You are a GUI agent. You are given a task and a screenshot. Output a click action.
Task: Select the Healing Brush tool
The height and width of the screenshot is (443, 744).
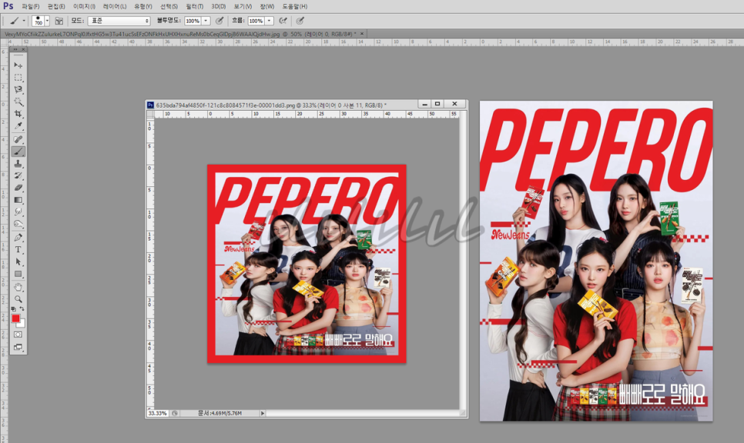(x=18, y=139)
